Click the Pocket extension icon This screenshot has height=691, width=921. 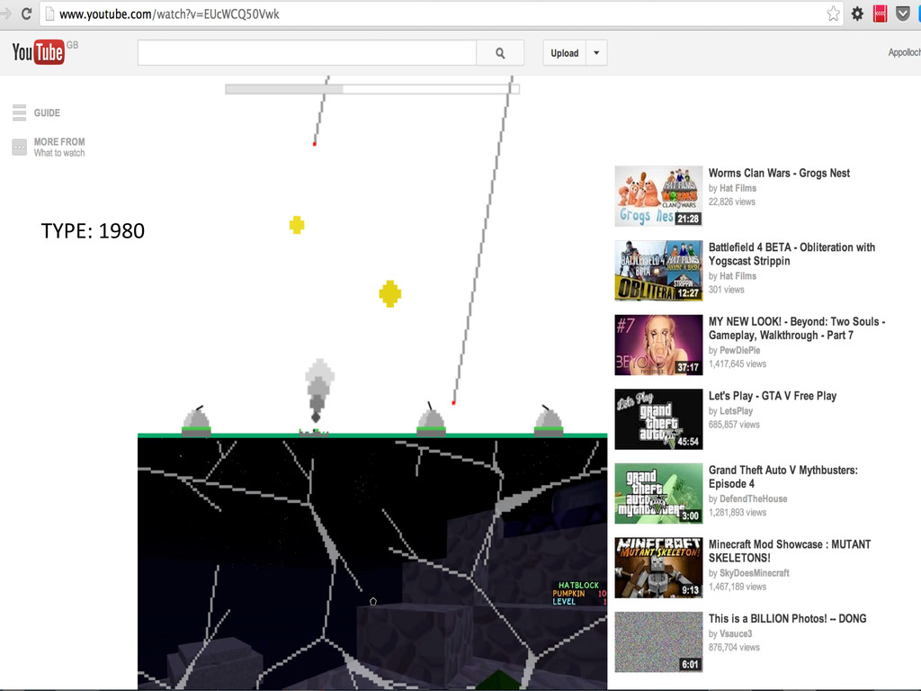click(x=903, y=13)
